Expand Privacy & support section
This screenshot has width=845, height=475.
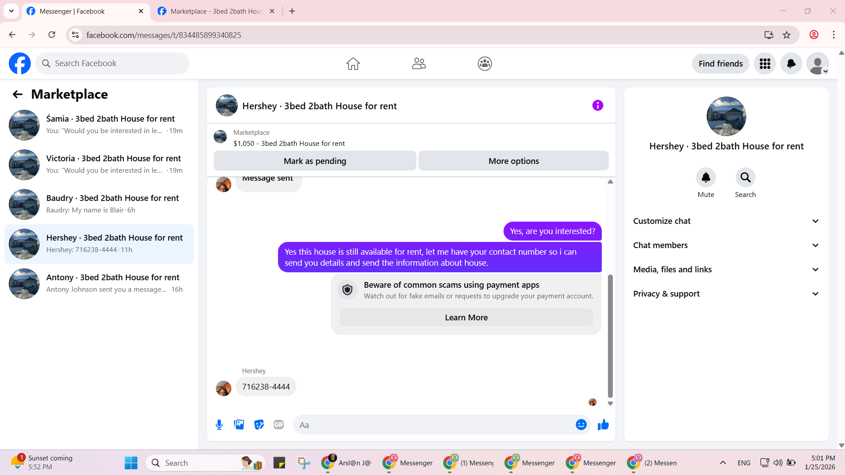[726, 294]
